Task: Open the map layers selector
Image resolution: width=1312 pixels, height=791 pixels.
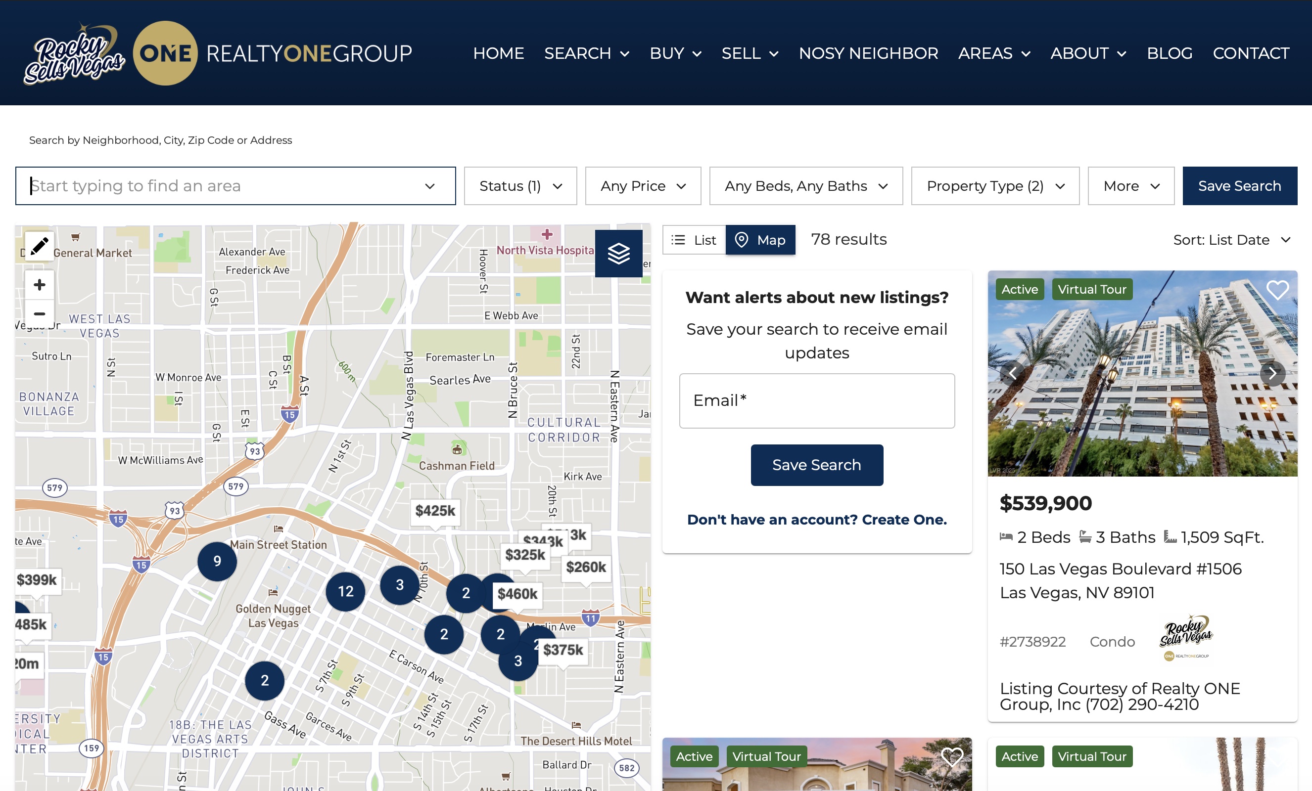Action: click(x=618, y=253)
